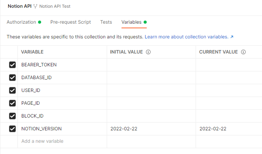
Task: Click the Current Value info icon
Action: pos(243,52)
